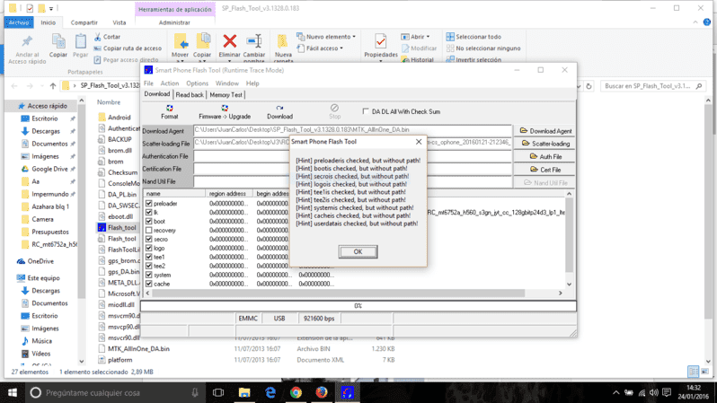Click the 921600 bps baud rate status
Screen dimensions: 717x403
pos(319,319)
